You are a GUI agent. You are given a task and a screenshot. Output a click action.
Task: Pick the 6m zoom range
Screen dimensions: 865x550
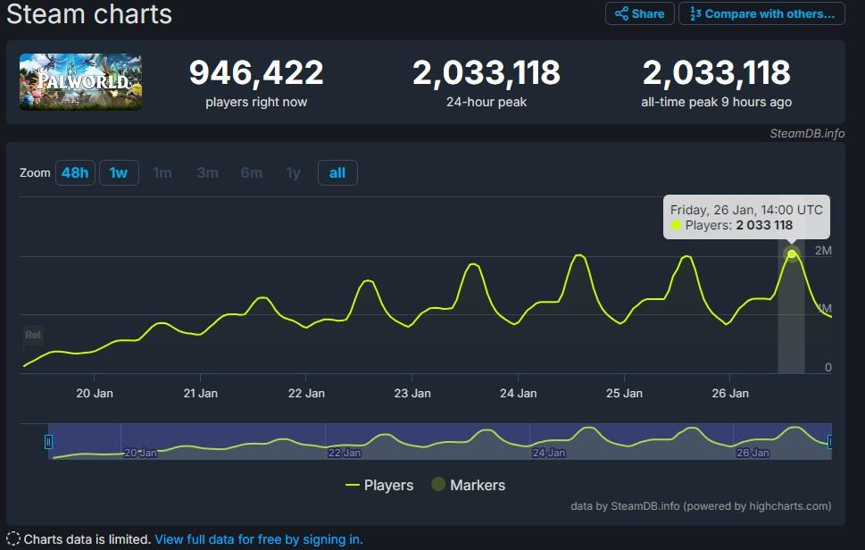[x=251, y=172]
